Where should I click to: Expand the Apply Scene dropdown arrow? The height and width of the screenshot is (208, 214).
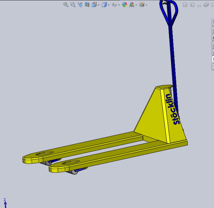(x=136, y=5)
